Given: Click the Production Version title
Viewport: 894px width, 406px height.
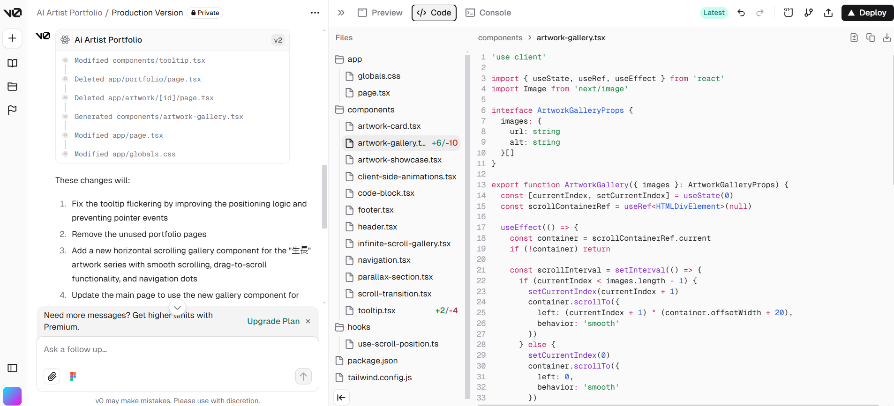Looking at the screenshot, I should click(147, 13).
